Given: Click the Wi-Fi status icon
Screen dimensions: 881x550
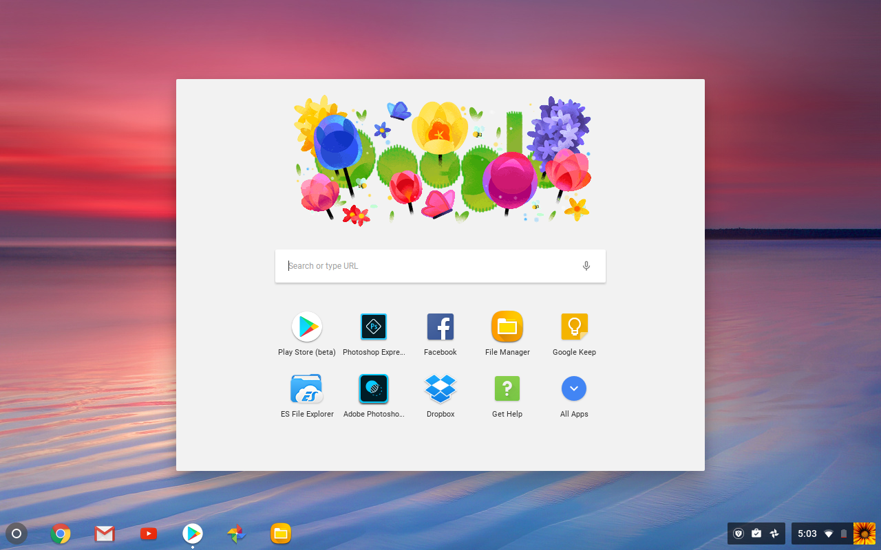Looking at the screenshot, I should point(829,534).
